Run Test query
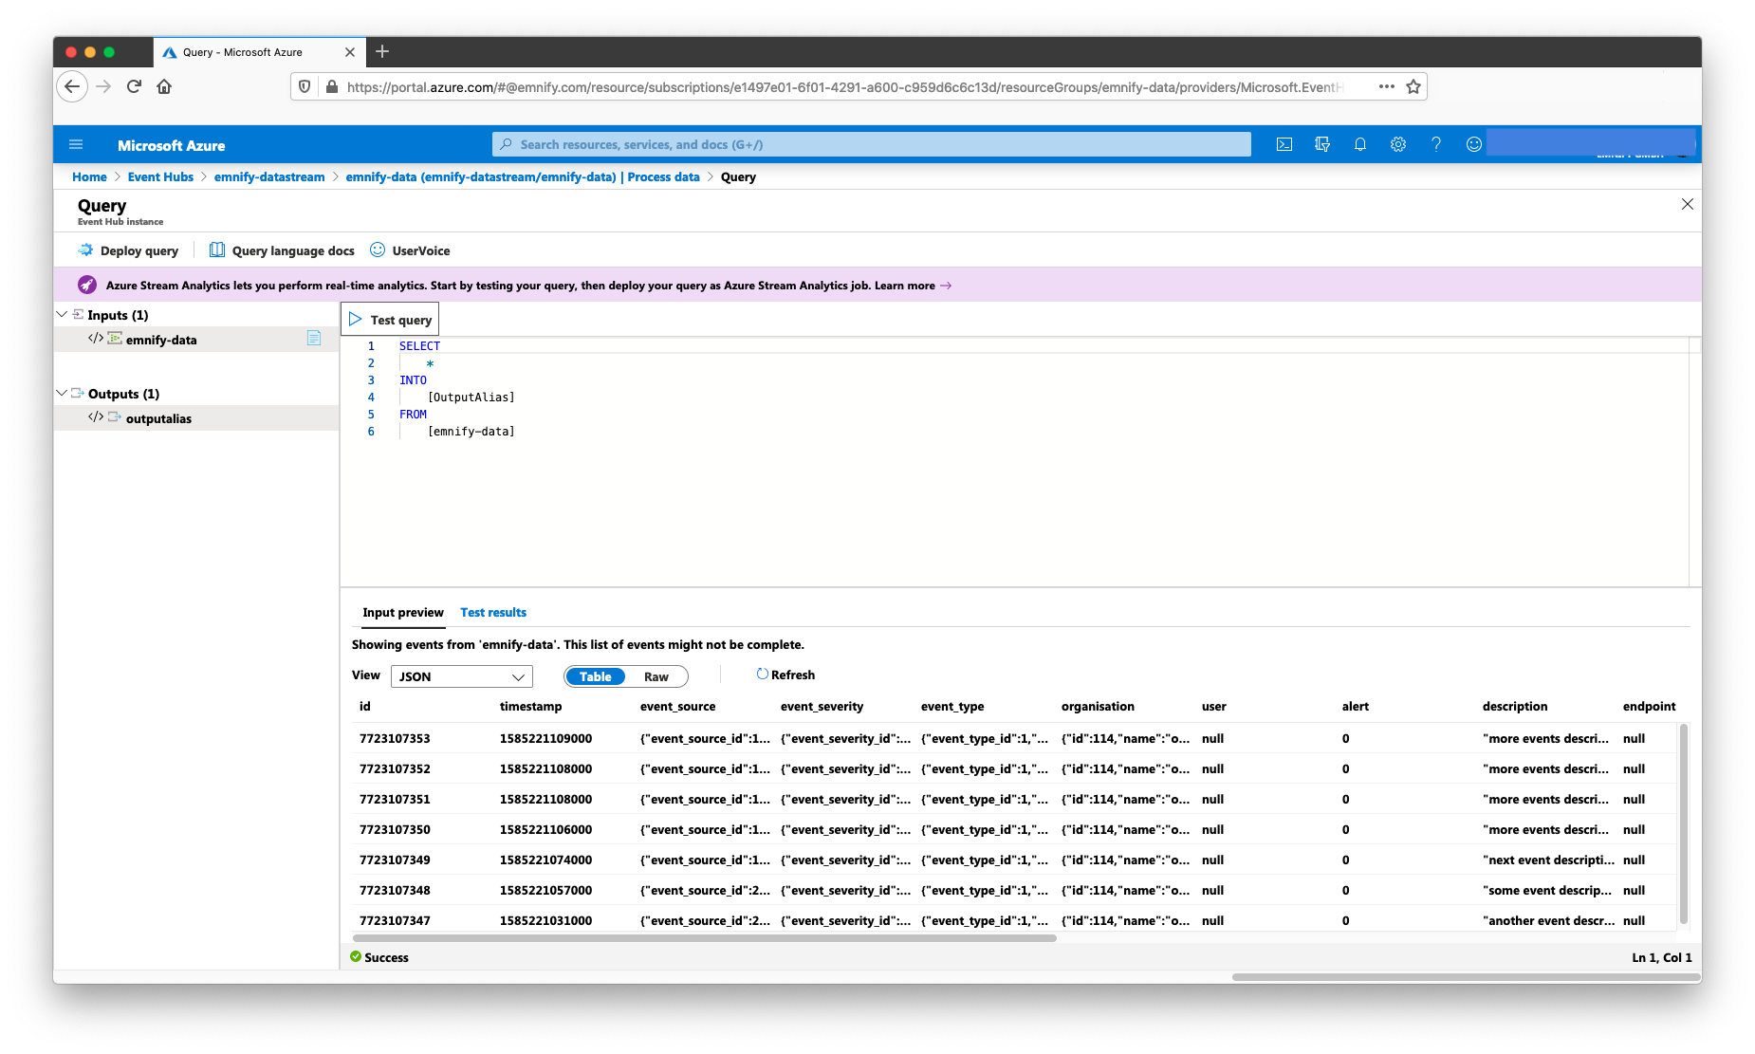This screenshot has width=1755, height=1054. pos(390,320)
